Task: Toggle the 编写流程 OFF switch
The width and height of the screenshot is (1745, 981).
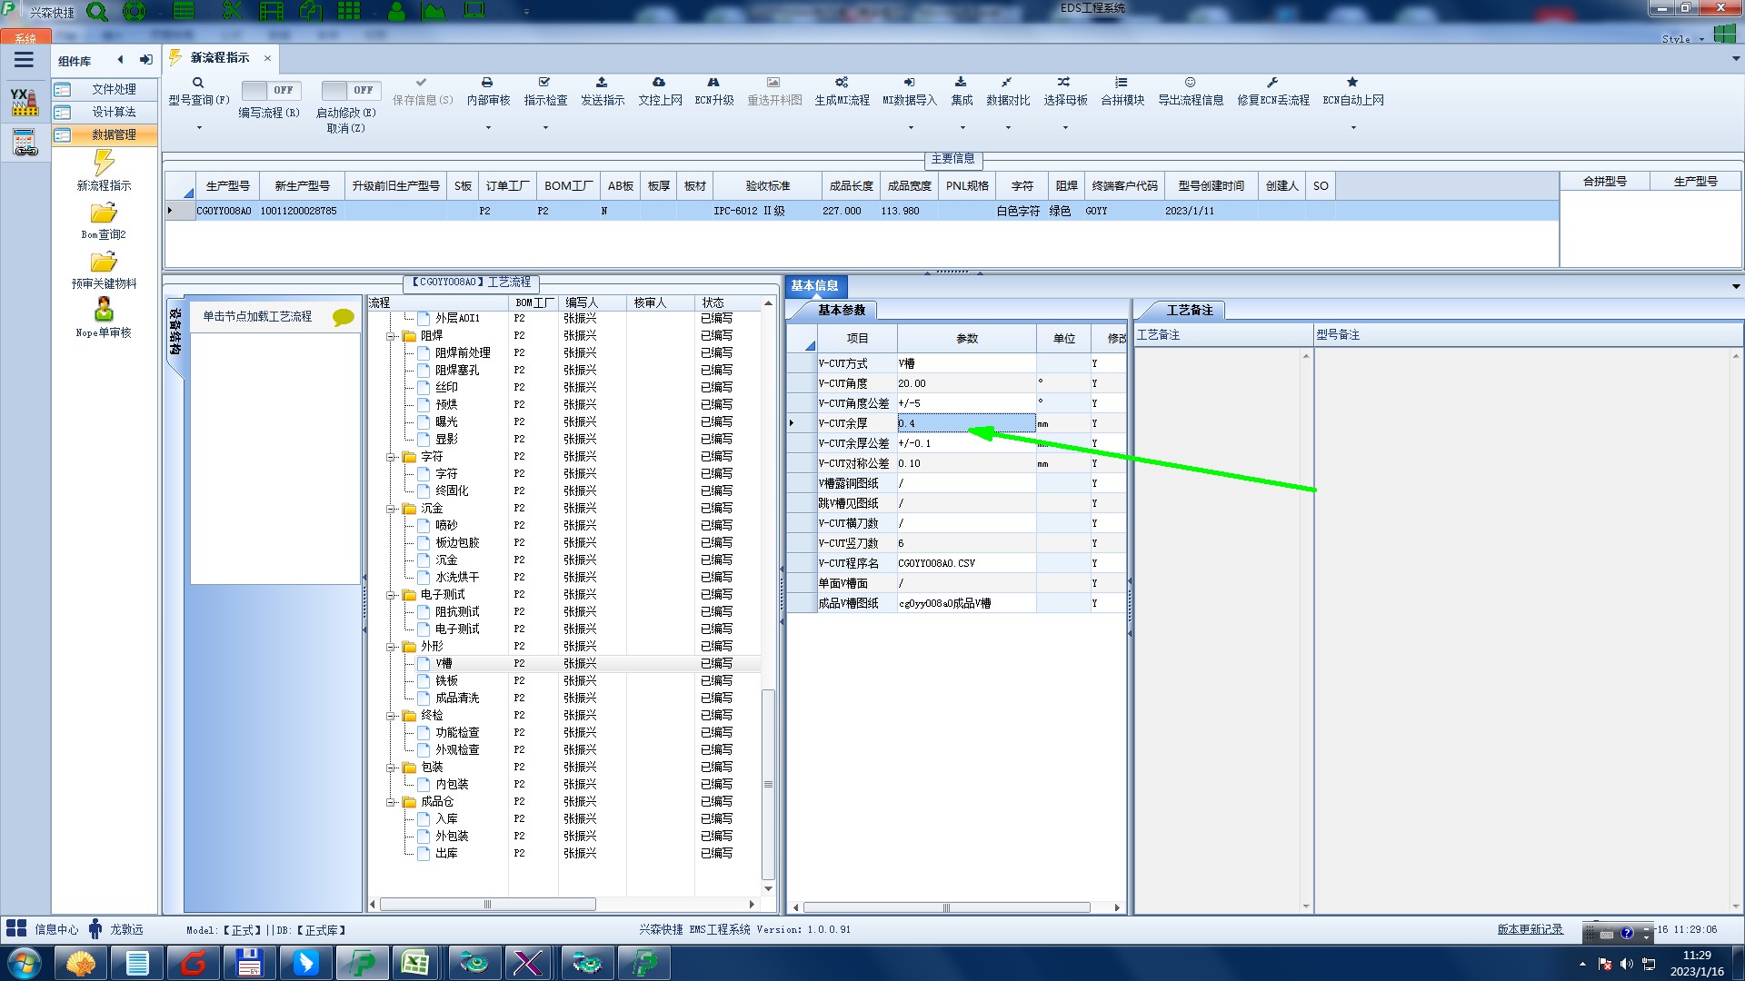Action: point(270,90)
